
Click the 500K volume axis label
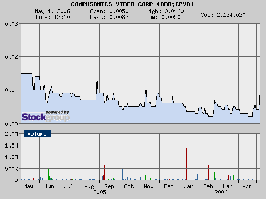coord(11,169)
